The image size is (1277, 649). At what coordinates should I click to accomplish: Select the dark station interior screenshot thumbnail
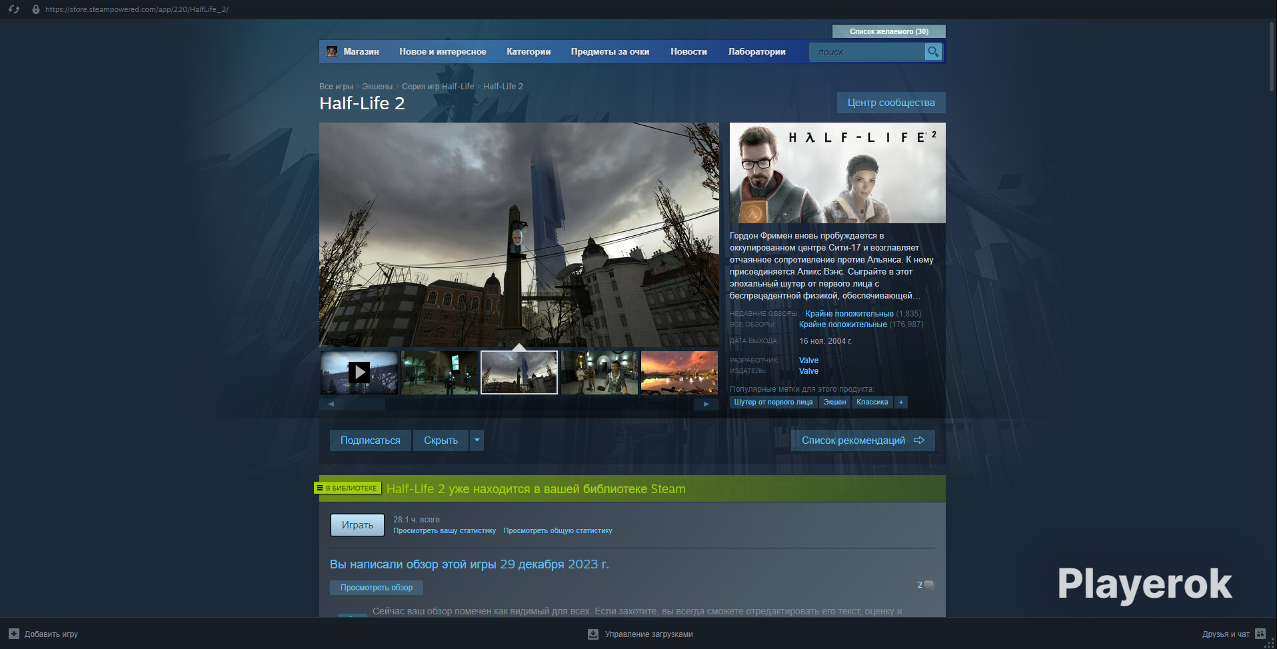[439, 372]
